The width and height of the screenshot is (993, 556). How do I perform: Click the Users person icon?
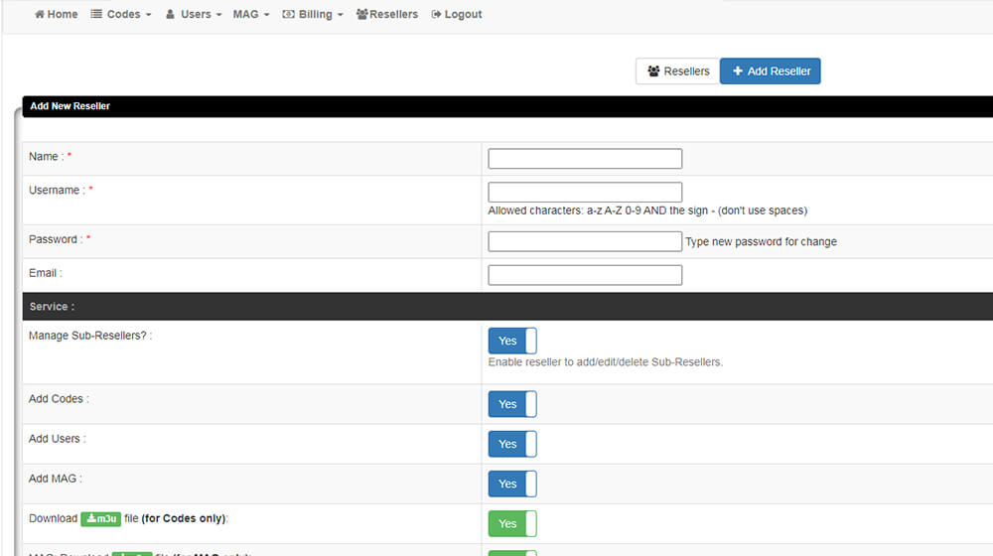(170, 15)
